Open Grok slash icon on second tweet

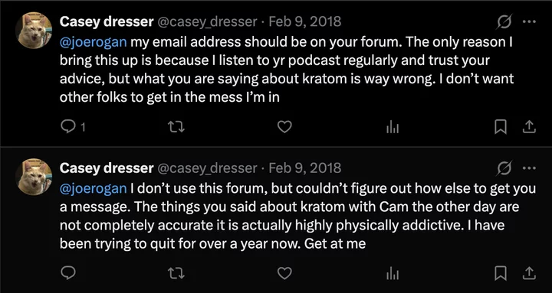[x=504, y=168]
